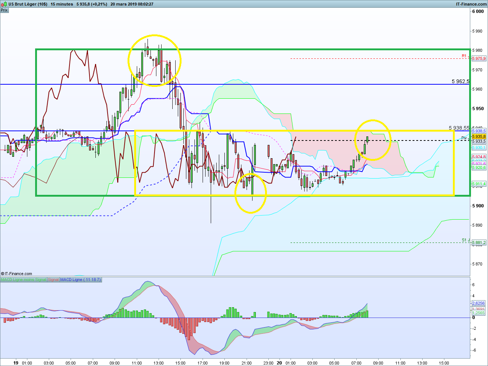Viewport: 488px width, 366px height.
Task: Click the 'R1 J' resistance label
Action: (x=465, y=56)
